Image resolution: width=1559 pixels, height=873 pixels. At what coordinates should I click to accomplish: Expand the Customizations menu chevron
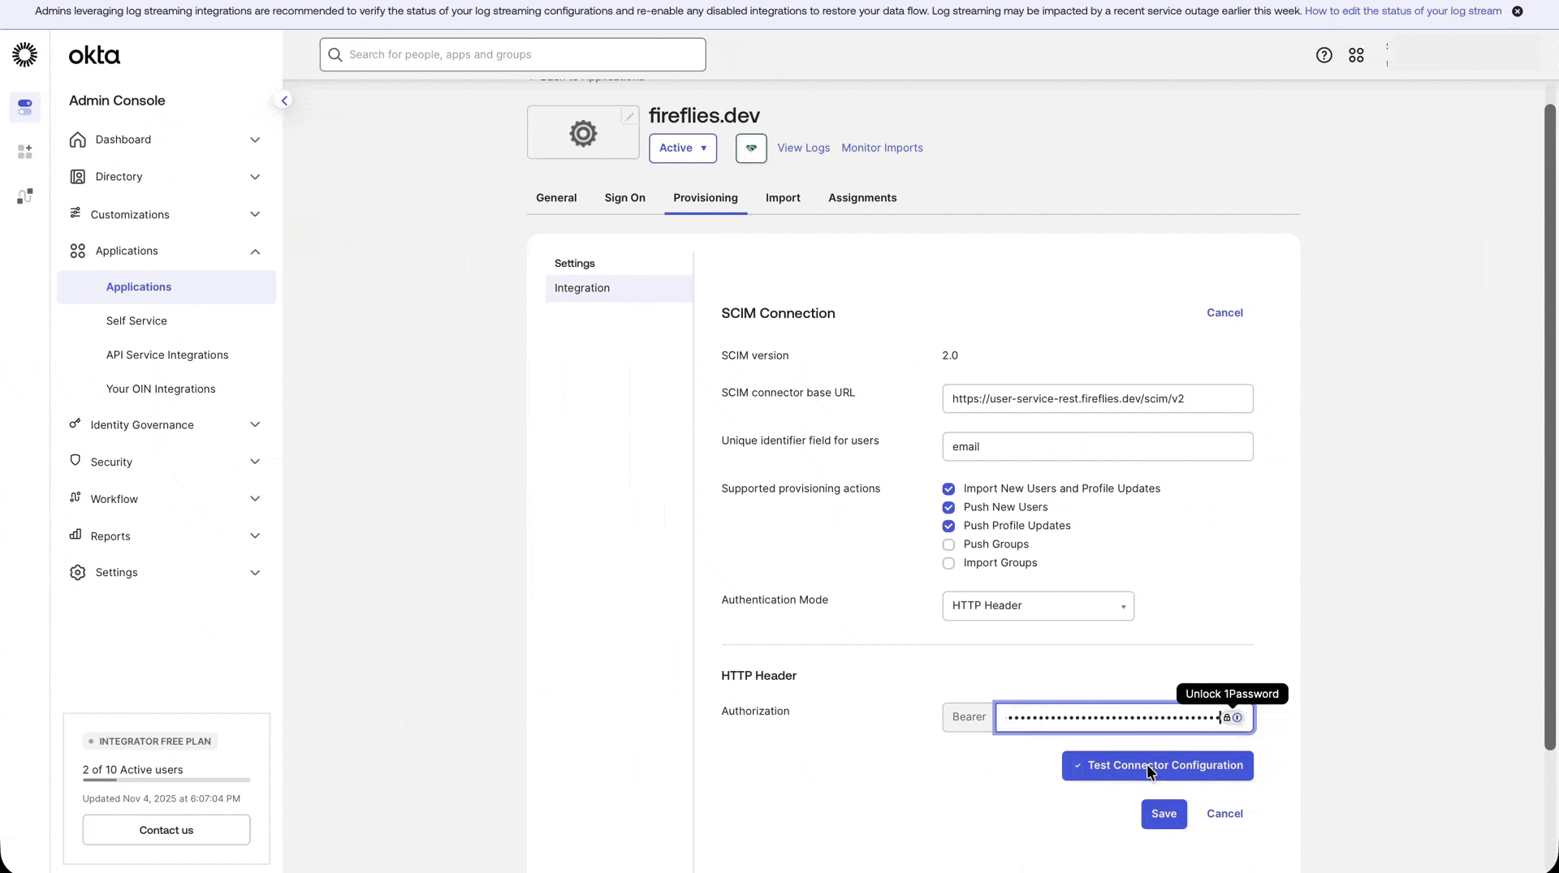[x=255, y=214]
